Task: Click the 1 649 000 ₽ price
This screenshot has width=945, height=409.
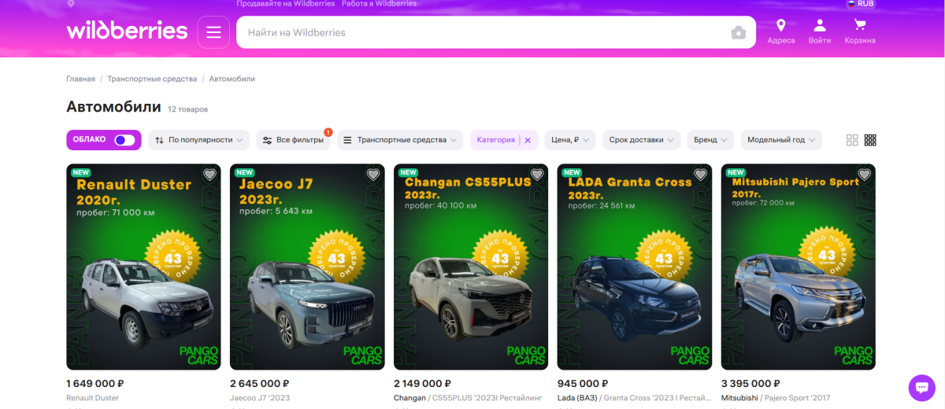Action: pyautogui.click(x=95, y=383)
